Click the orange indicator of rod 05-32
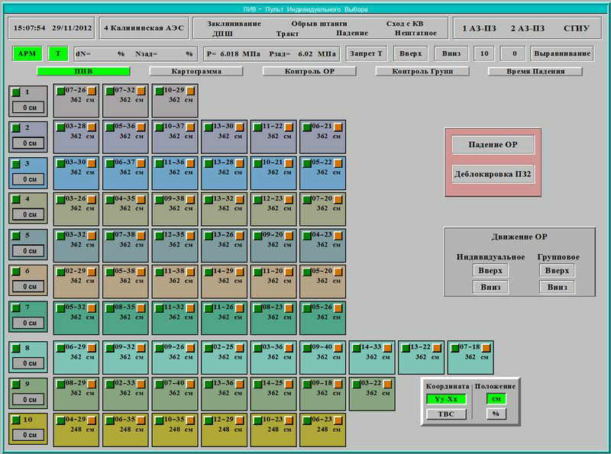This screenshot has height=454, width=611. click(92, 308)
